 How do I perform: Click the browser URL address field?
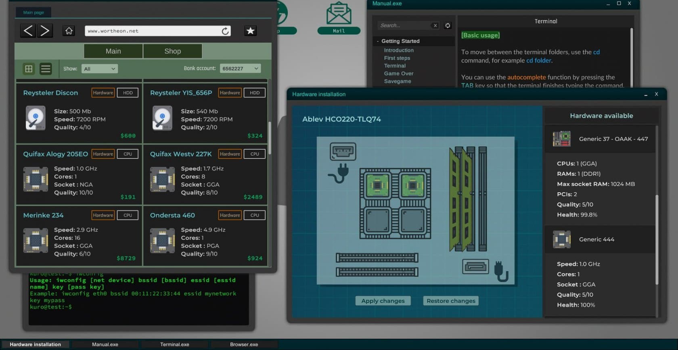tap(153, 31)
